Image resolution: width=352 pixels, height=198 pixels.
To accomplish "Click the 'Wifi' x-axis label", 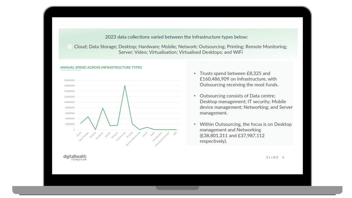I will (175, 134).
